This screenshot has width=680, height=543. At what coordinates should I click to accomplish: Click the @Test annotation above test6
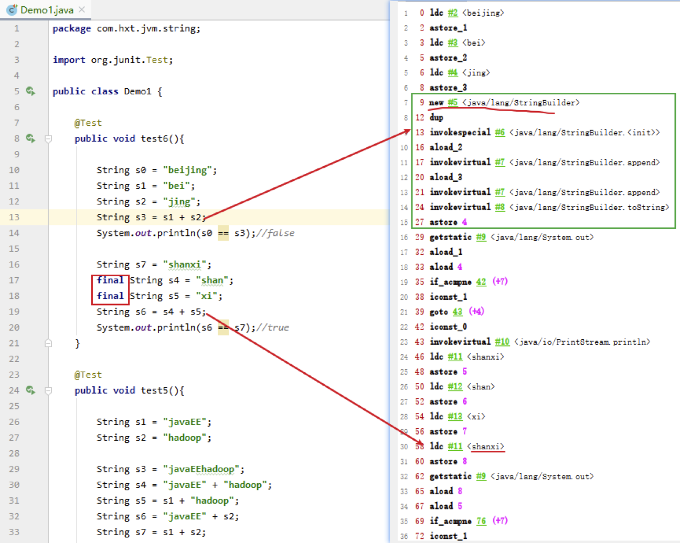88,123
